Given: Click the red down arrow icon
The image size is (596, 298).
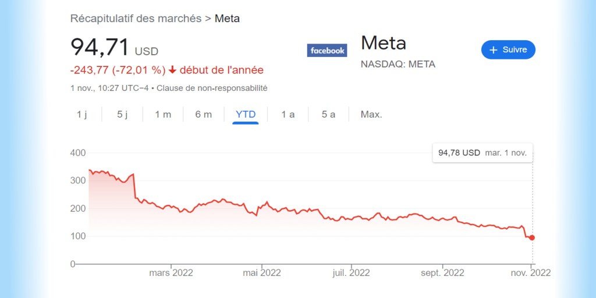Looking at the screenshot, I should pos(172,70).
